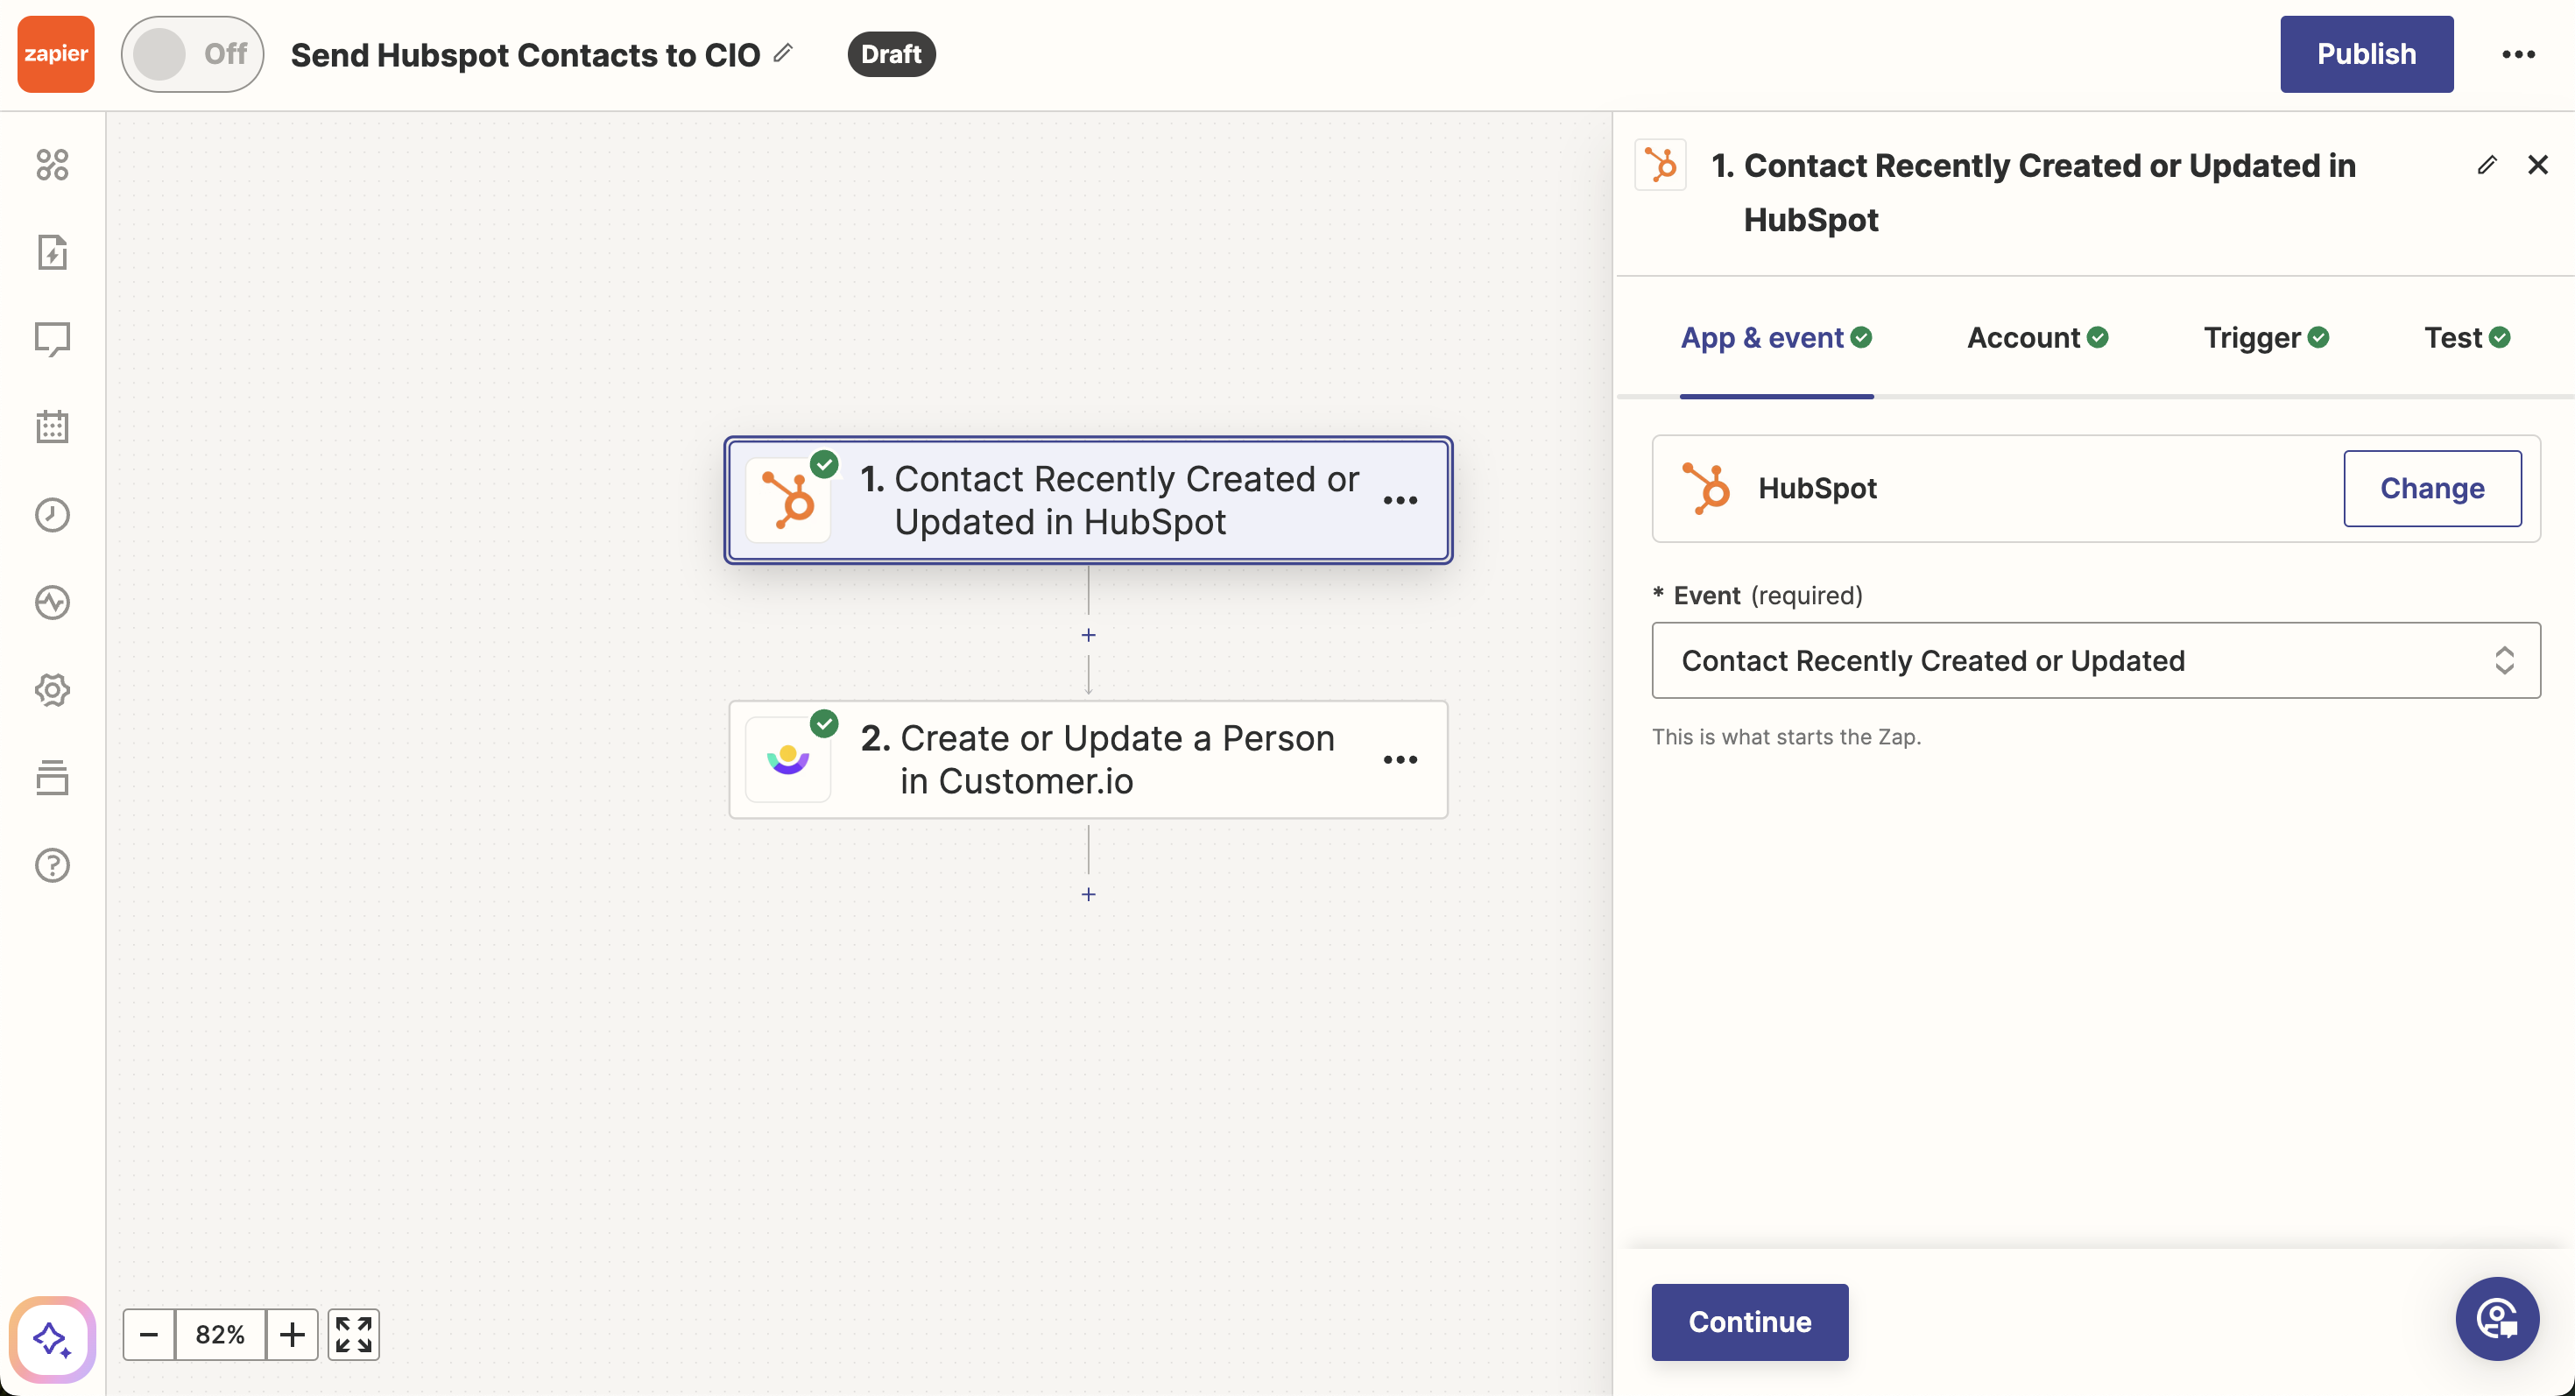Open the help question mark icon

[52, 865]
